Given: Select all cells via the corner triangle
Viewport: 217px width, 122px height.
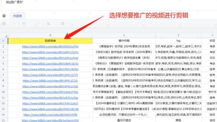Looking at the screenshot, I should 6,36.
